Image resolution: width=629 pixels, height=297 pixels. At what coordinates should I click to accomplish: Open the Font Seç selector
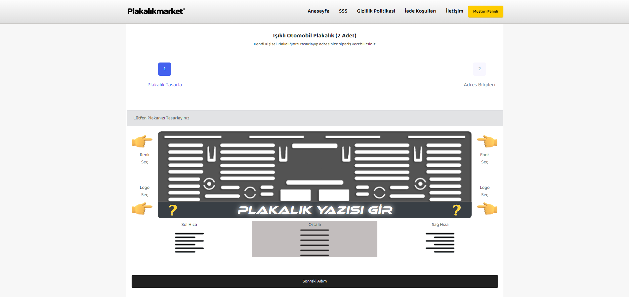pyautogui.click(x=484, y=158)
